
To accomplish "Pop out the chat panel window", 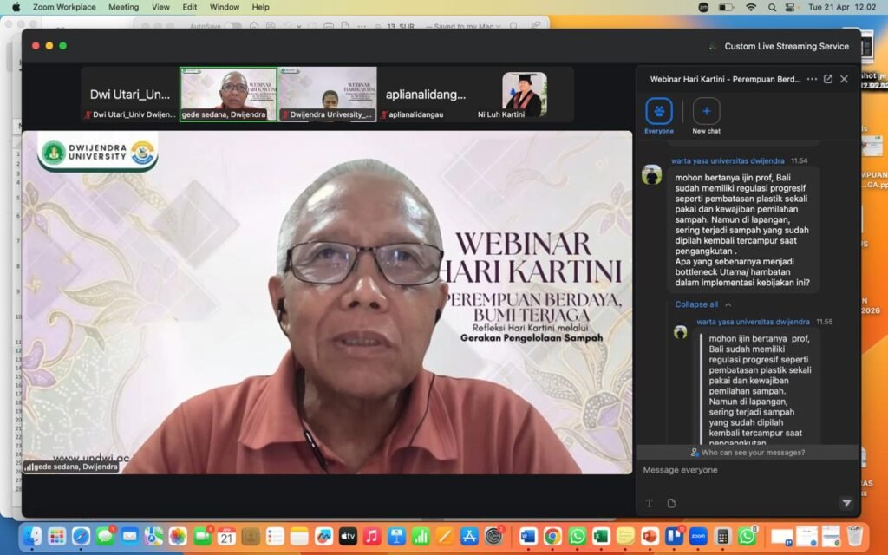I will (x=828, y=79).
